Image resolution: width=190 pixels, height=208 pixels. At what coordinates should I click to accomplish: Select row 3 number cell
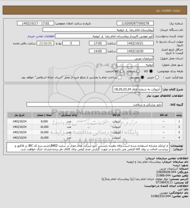pos(179,132)
